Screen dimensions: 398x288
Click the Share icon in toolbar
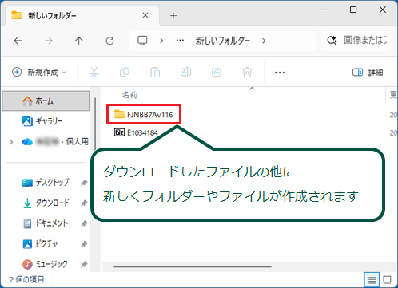coord(217,72)
